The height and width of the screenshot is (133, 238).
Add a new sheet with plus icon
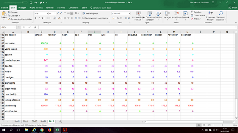(61, 121)
